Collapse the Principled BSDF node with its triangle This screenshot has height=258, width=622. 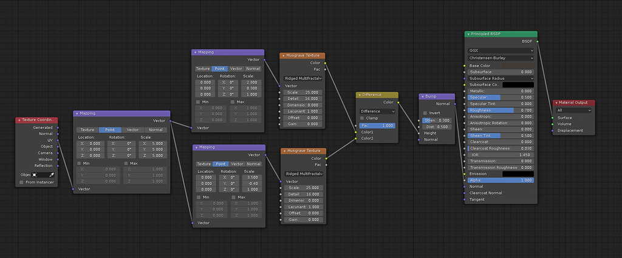coord(468,34)
